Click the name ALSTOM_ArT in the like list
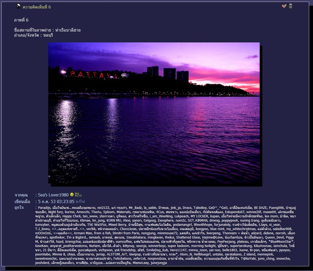This screenshot has width=313, height=271. (x=117, y=254)
